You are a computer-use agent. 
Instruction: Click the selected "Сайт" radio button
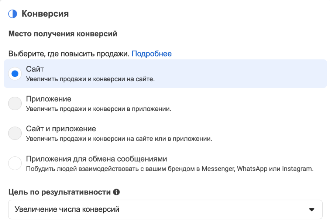pos(14,73)
